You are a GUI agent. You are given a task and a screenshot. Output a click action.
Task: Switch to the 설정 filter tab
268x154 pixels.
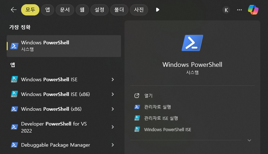tap(100, 10)
